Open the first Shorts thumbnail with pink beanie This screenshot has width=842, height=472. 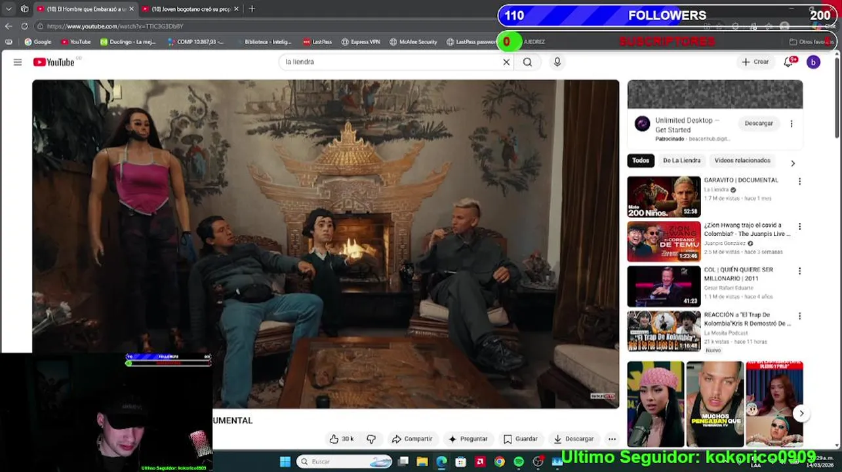tap(655, 404)
